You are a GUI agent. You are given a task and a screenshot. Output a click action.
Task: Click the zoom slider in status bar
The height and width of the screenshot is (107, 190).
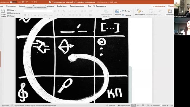click(x=160, y=106)
